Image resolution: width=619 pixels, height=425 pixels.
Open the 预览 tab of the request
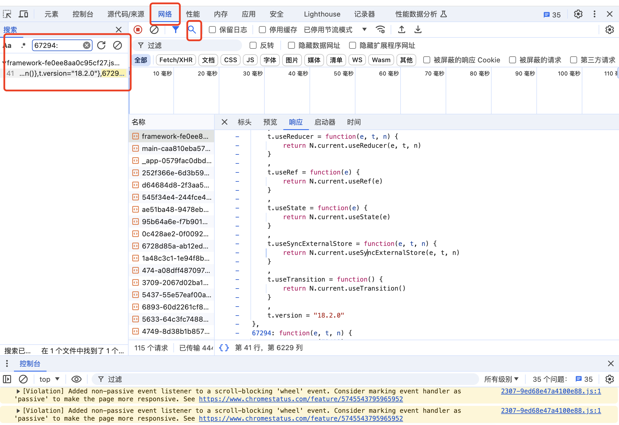click(270, 122)
